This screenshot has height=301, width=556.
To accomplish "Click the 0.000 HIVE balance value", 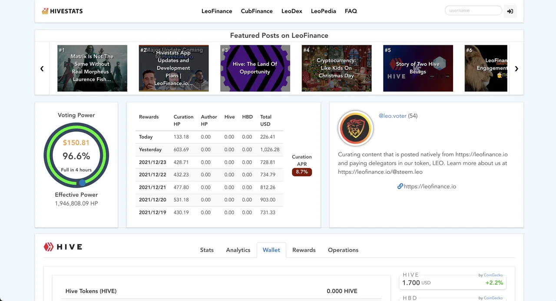I will (x=342, y=291).
